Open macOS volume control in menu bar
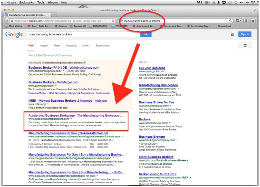Image resolution: width=260 pixels, height=187 pixels. 241,2
